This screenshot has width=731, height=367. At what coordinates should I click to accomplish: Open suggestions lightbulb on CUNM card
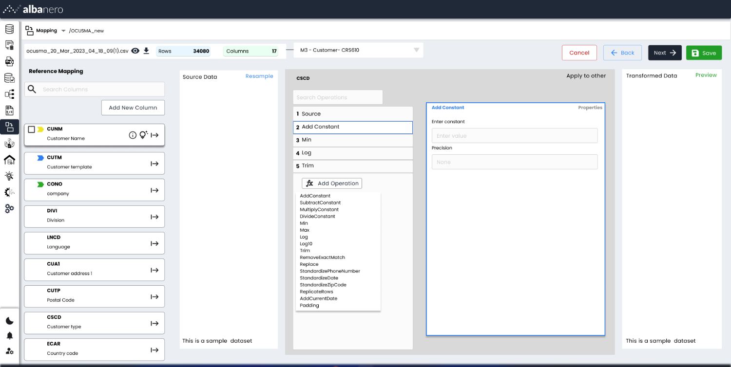coord(143,135)
